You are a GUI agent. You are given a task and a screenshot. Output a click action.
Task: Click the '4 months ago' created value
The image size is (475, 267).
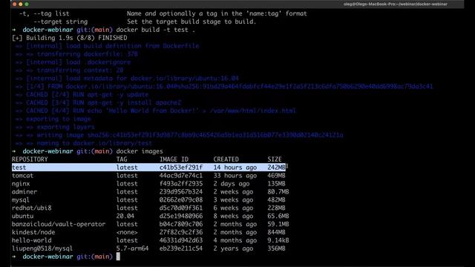coord(235,240)
